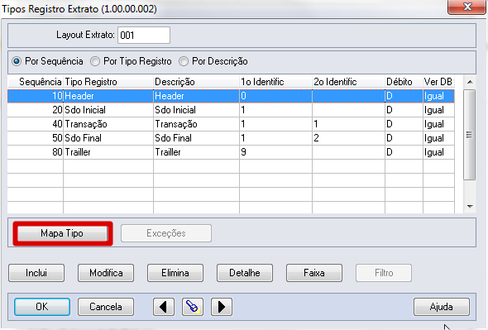The width and height of the screenshot is (488, 330).
Task: Click sequence number 20 cell
Action: pos(36,110)
